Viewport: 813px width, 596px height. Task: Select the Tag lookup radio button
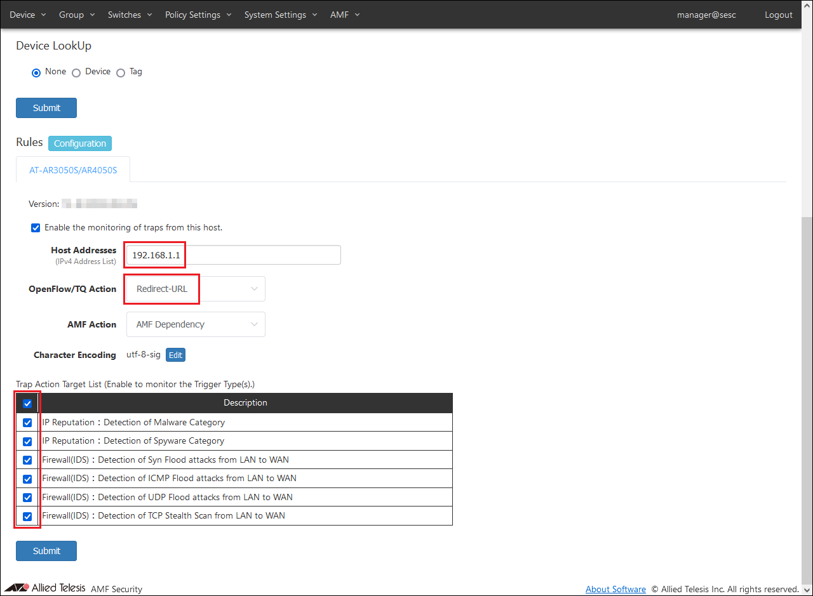(121, 73)
